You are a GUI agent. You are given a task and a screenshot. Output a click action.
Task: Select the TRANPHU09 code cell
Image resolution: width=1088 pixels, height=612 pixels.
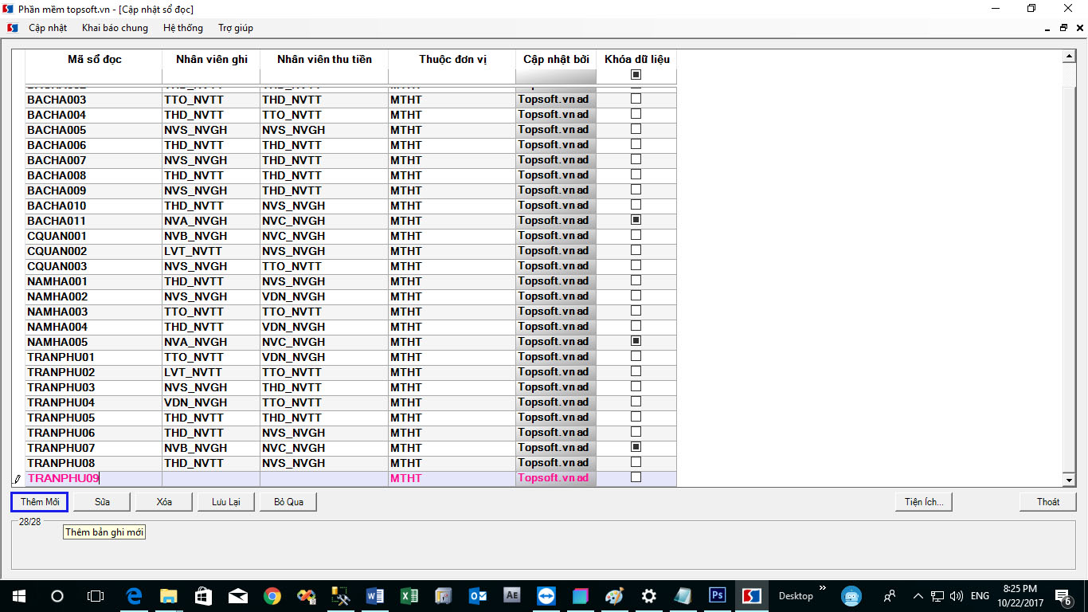(93, 478)
